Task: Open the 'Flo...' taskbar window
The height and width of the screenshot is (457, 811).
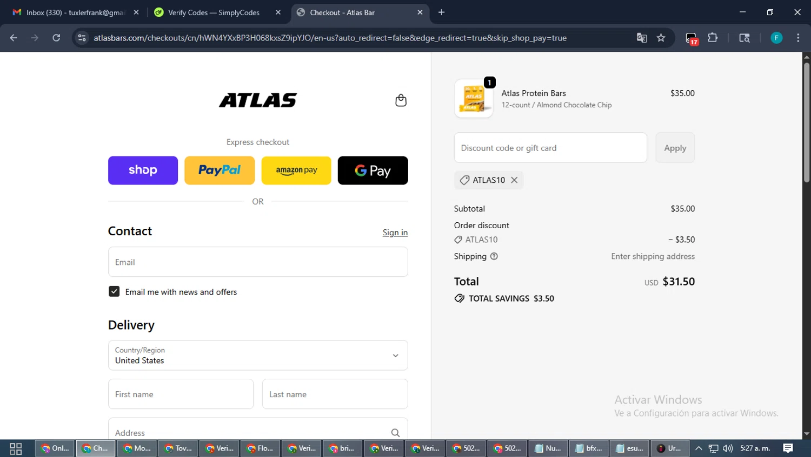Action: [x=260, y=448]
